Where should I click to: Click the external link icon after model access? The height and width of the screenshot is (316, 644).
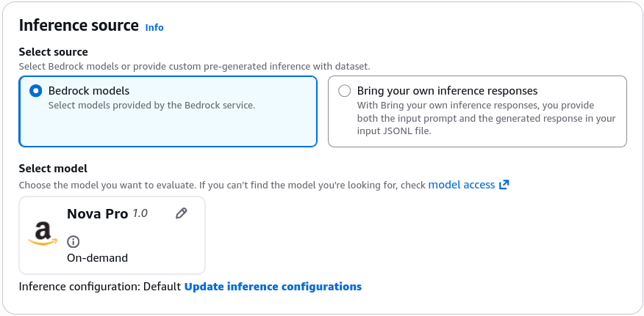click(504, 185)
